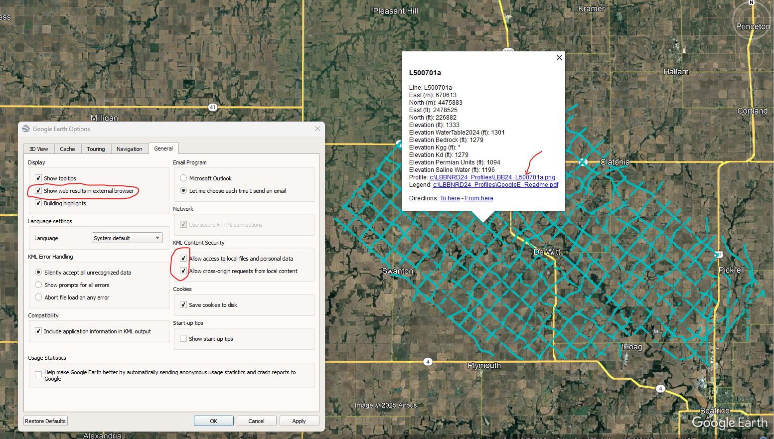Open the Cache tab

(67, 149)
